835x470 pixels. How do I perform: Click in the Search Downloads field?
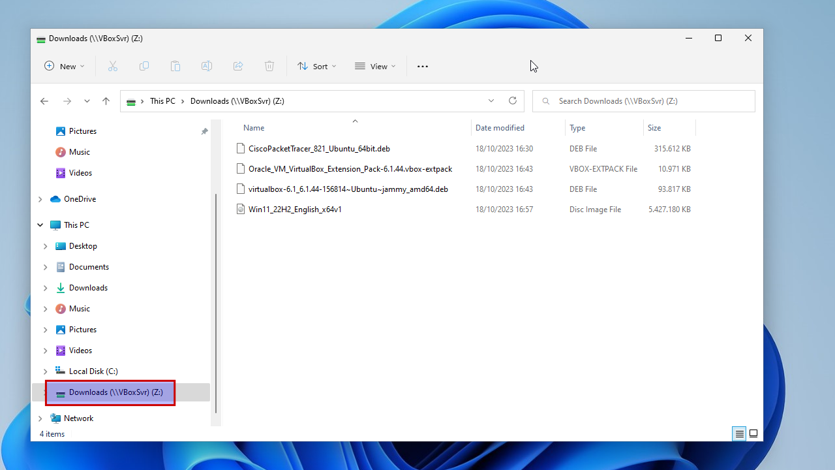tap(643, 101)
